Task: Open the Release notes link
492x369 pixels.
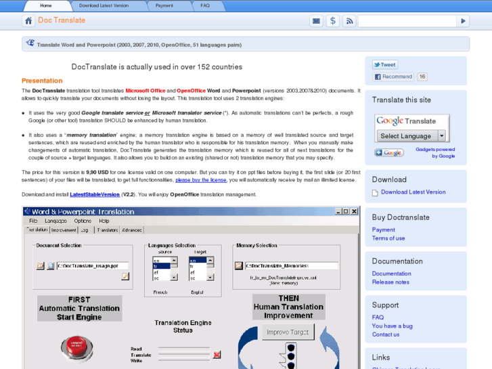Action: tap(390, 282)
